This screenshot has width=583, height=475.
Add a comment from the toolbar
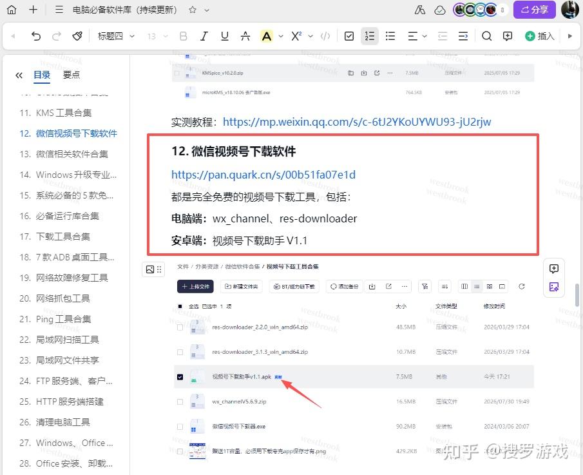[x=508, y=36]
